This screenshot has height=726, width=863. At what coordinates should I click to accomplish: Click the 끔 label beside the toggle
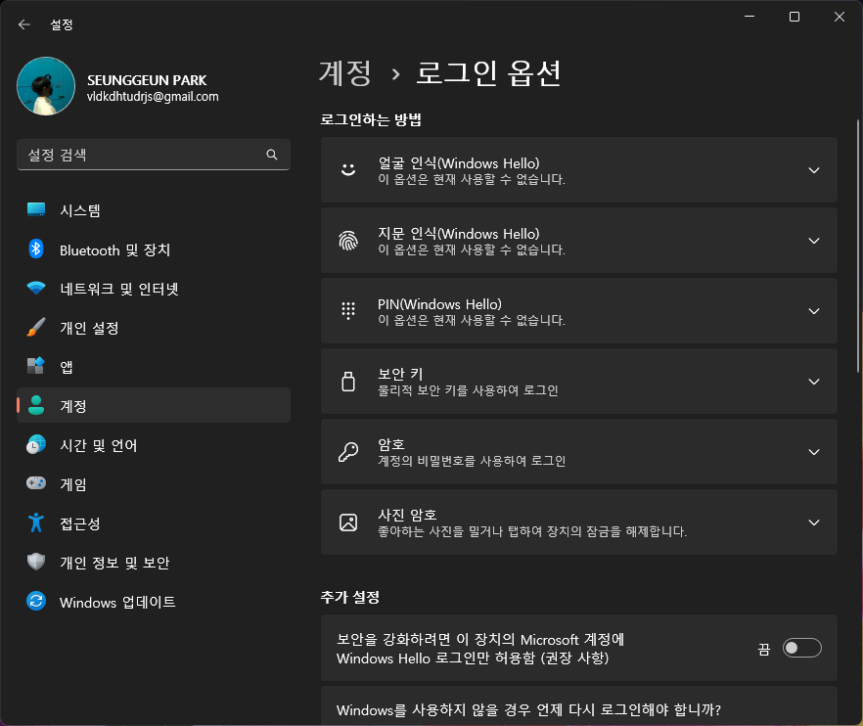tap(764, 650)
